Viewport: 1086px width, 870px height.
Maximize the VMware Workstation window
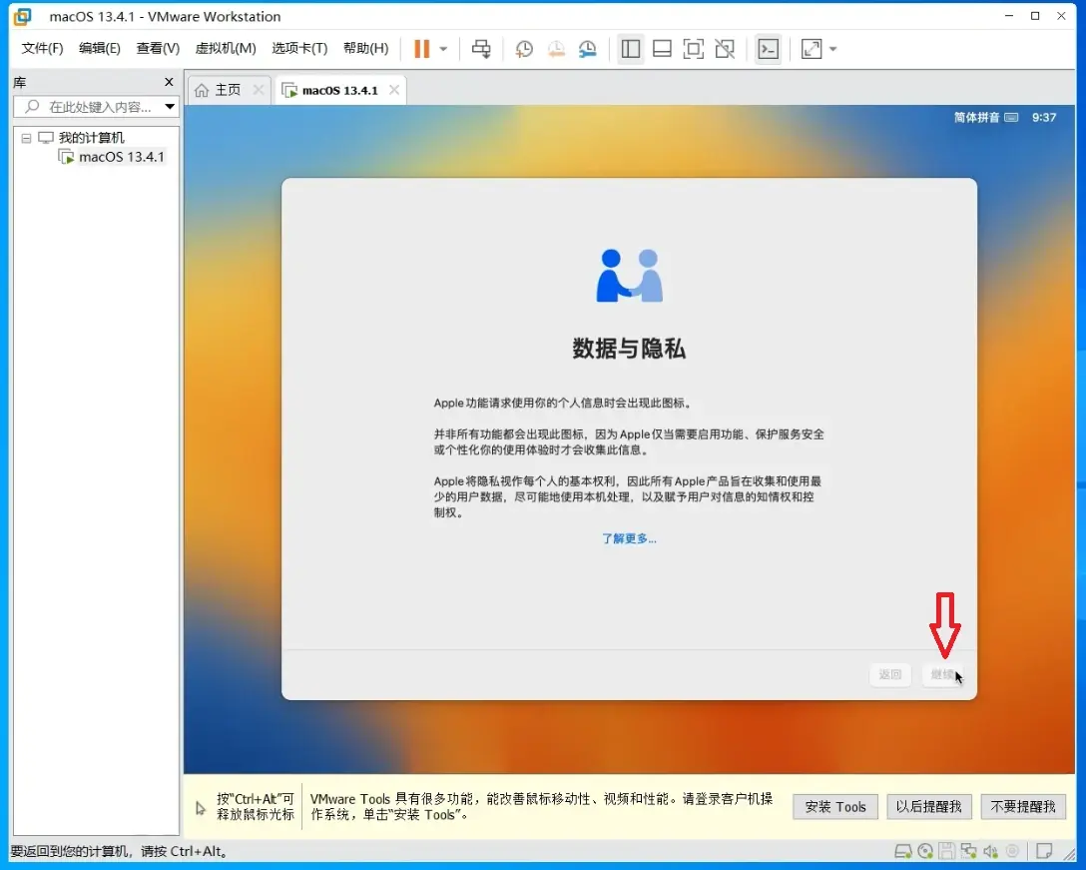tap(1035, 16)
